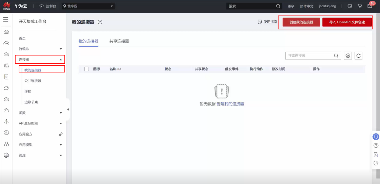
Task: Click the 创建我的连接器 red button
Action: (301, 22)
